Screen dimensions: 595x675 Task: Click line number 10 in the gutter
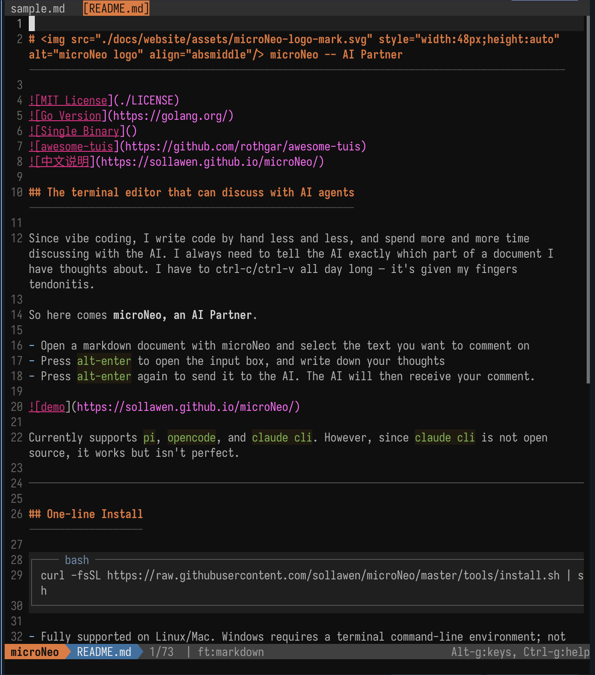click(17, 192)
